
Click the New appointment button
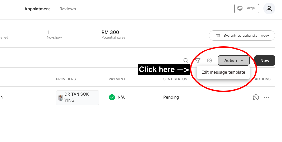tap(265, 61)
